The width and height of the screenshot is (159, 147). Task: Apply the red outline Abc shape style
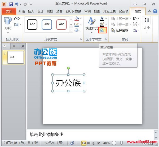coord(61,24)
